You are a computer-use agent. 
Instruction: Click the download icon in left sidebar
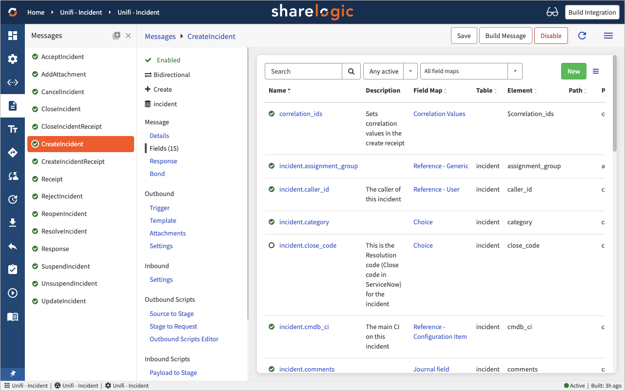click(13, 223)
